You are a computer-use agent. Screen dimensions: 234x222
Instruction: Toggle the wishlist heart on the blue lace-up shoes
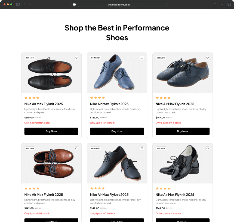142,58
